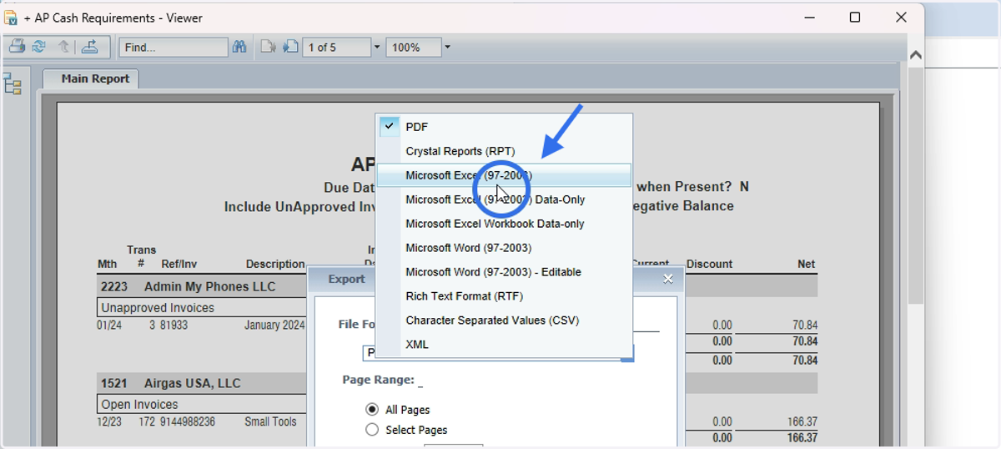Click invoice reference 9144988236
The height and width of the screenshot is (449, 1001).
point(188,422)
